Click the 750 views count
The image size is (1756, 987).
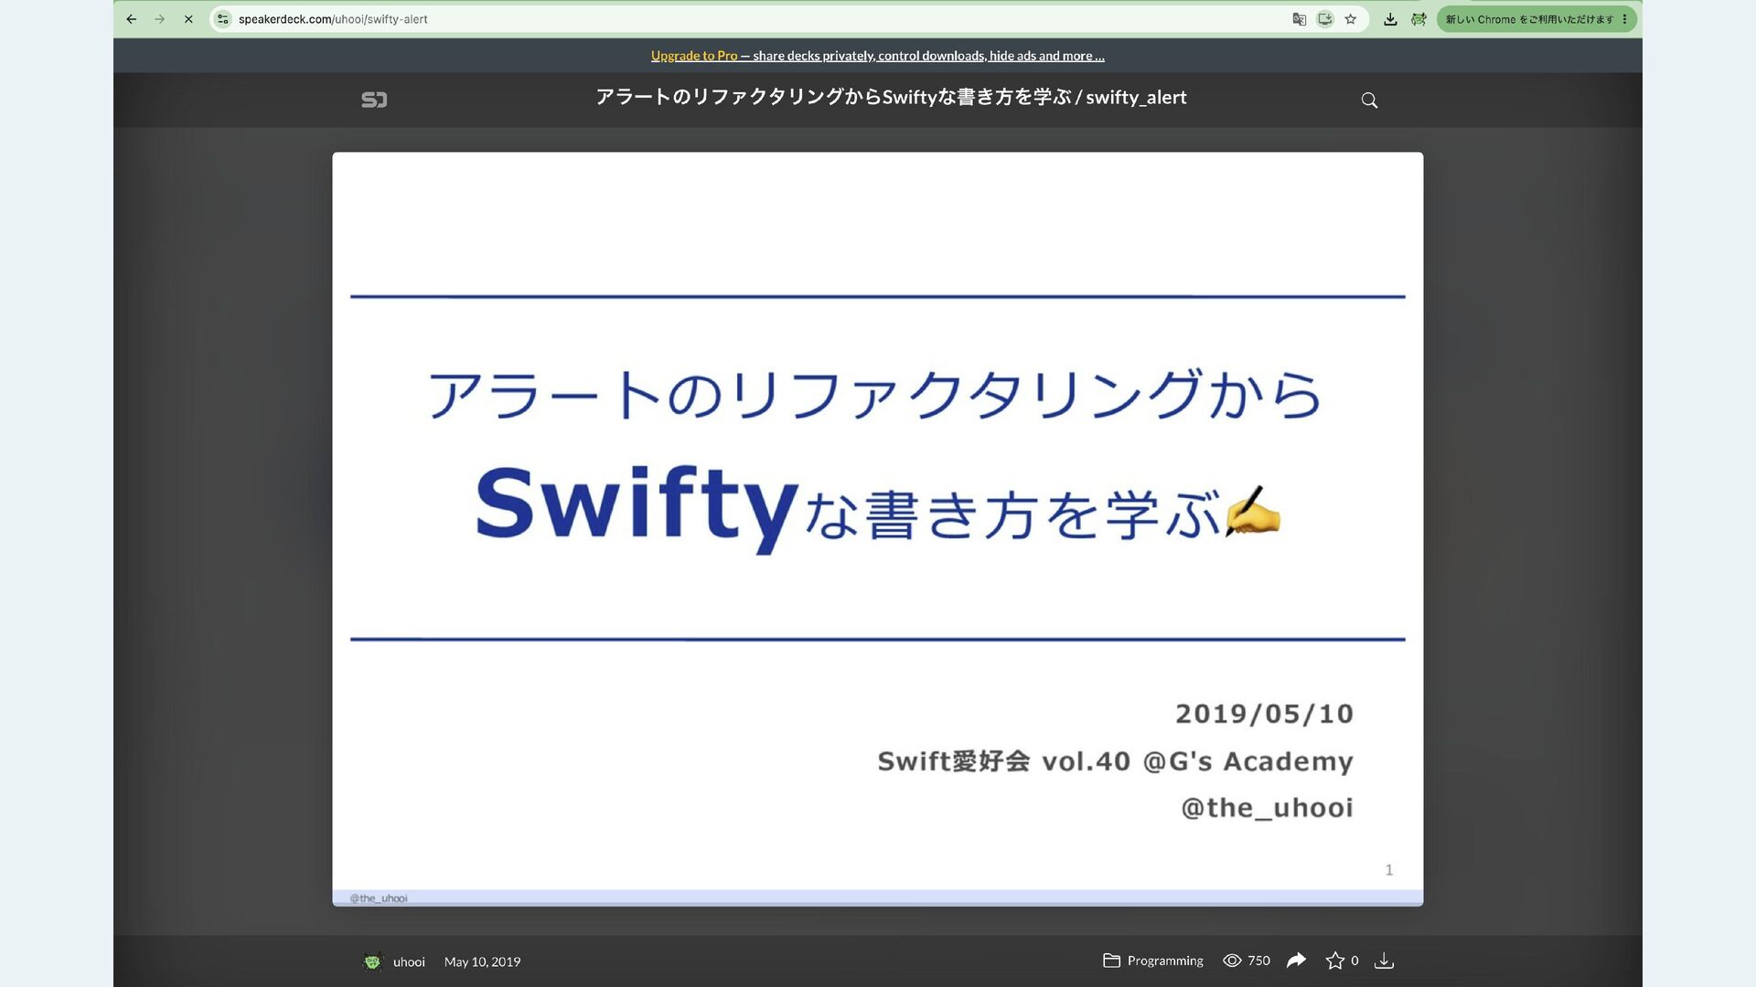[1258, 960]
